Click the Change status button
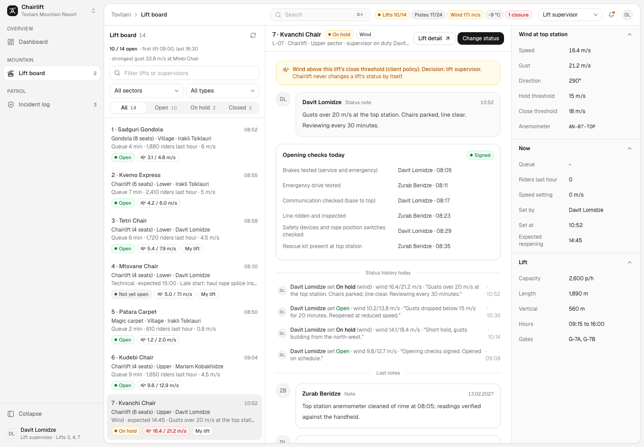Viewport: 644px width, 447px height. pos(481,38)
